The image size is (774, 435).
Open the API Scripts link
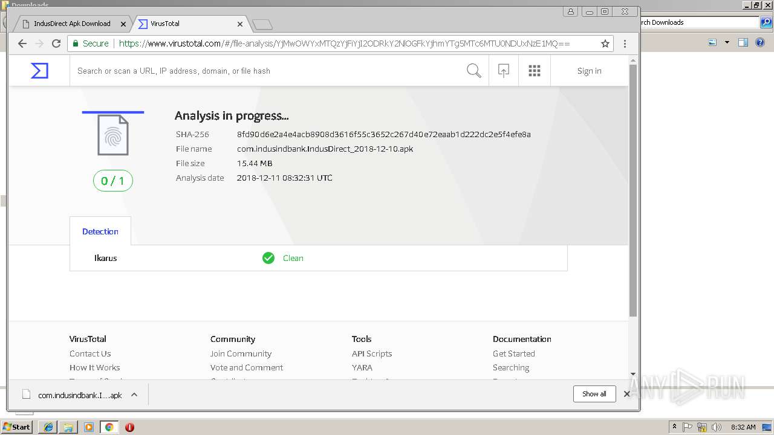tap(372, 353)
